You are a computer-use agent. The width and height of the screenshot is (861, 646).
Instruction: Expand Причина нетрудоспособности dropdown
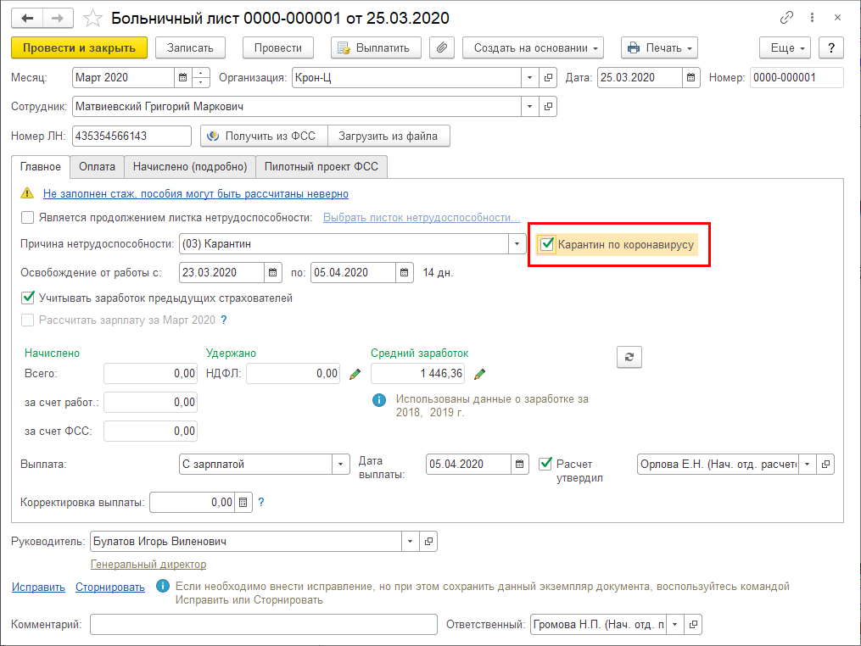tap(516, 244)
